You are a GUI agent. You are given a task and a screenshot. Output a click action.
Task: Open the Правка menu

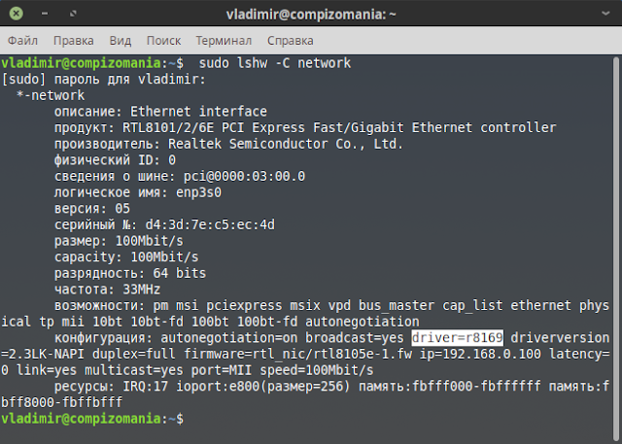pyautogui.click(x=74, y=41)
